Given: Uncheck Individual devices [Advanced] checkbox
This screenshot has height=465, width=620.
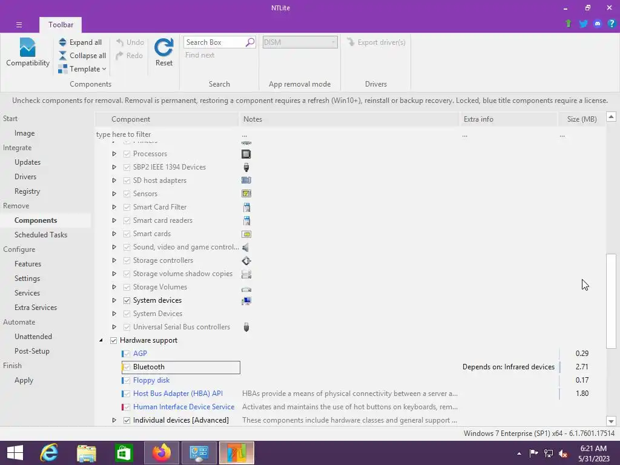Looking at the screenshot, I should 127,420.
